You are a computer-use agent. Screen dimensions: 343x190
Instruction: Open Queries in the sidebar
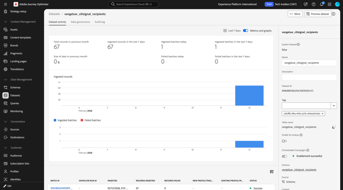pos(15,103)
